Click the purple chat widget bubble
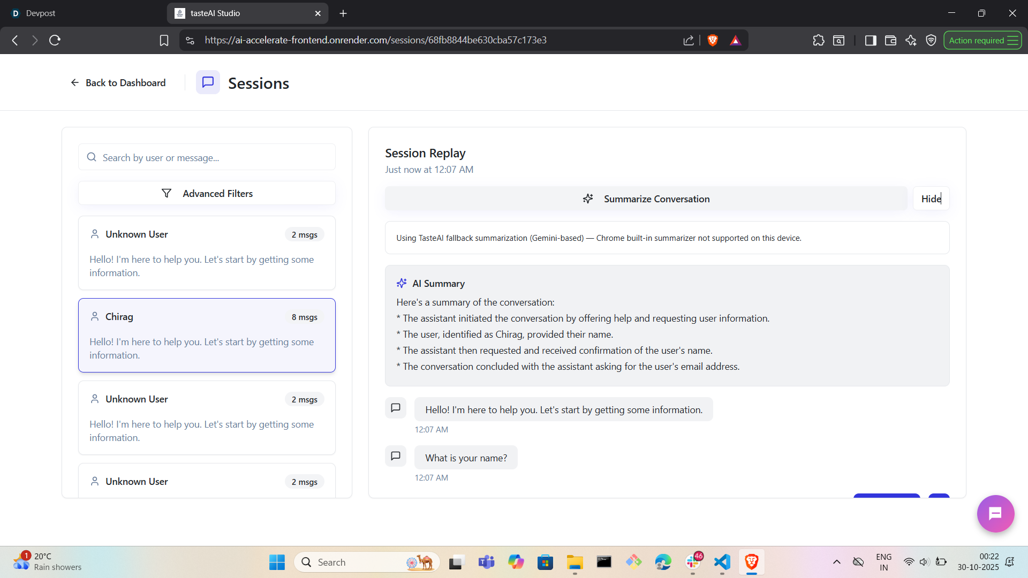This screenshot has height=578, width=1028. tap(995, 514)
